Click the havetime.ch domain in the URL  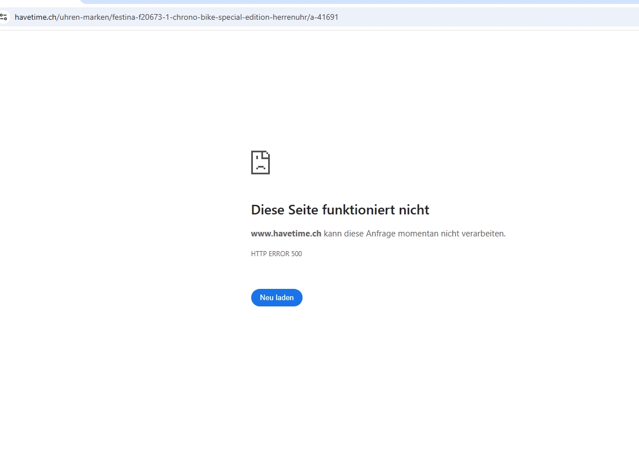(36, 17)
